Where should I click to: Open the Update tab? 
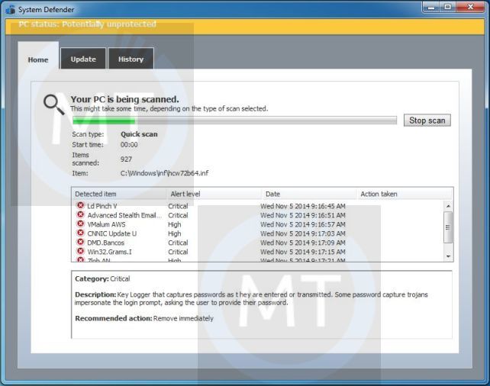pos(83,59)
